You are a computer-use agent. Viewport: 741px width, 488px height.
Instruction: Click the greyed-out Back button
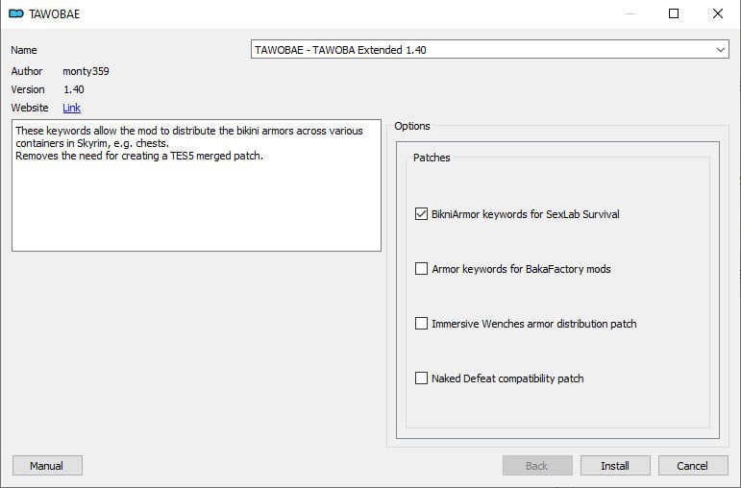[537, 466]
